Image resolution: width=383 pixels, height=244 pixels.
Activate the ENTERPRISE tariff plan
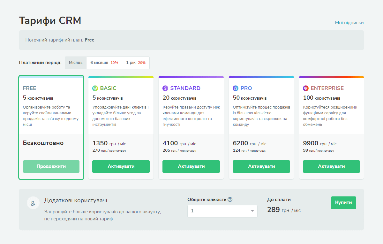click(x=331, y=166)
